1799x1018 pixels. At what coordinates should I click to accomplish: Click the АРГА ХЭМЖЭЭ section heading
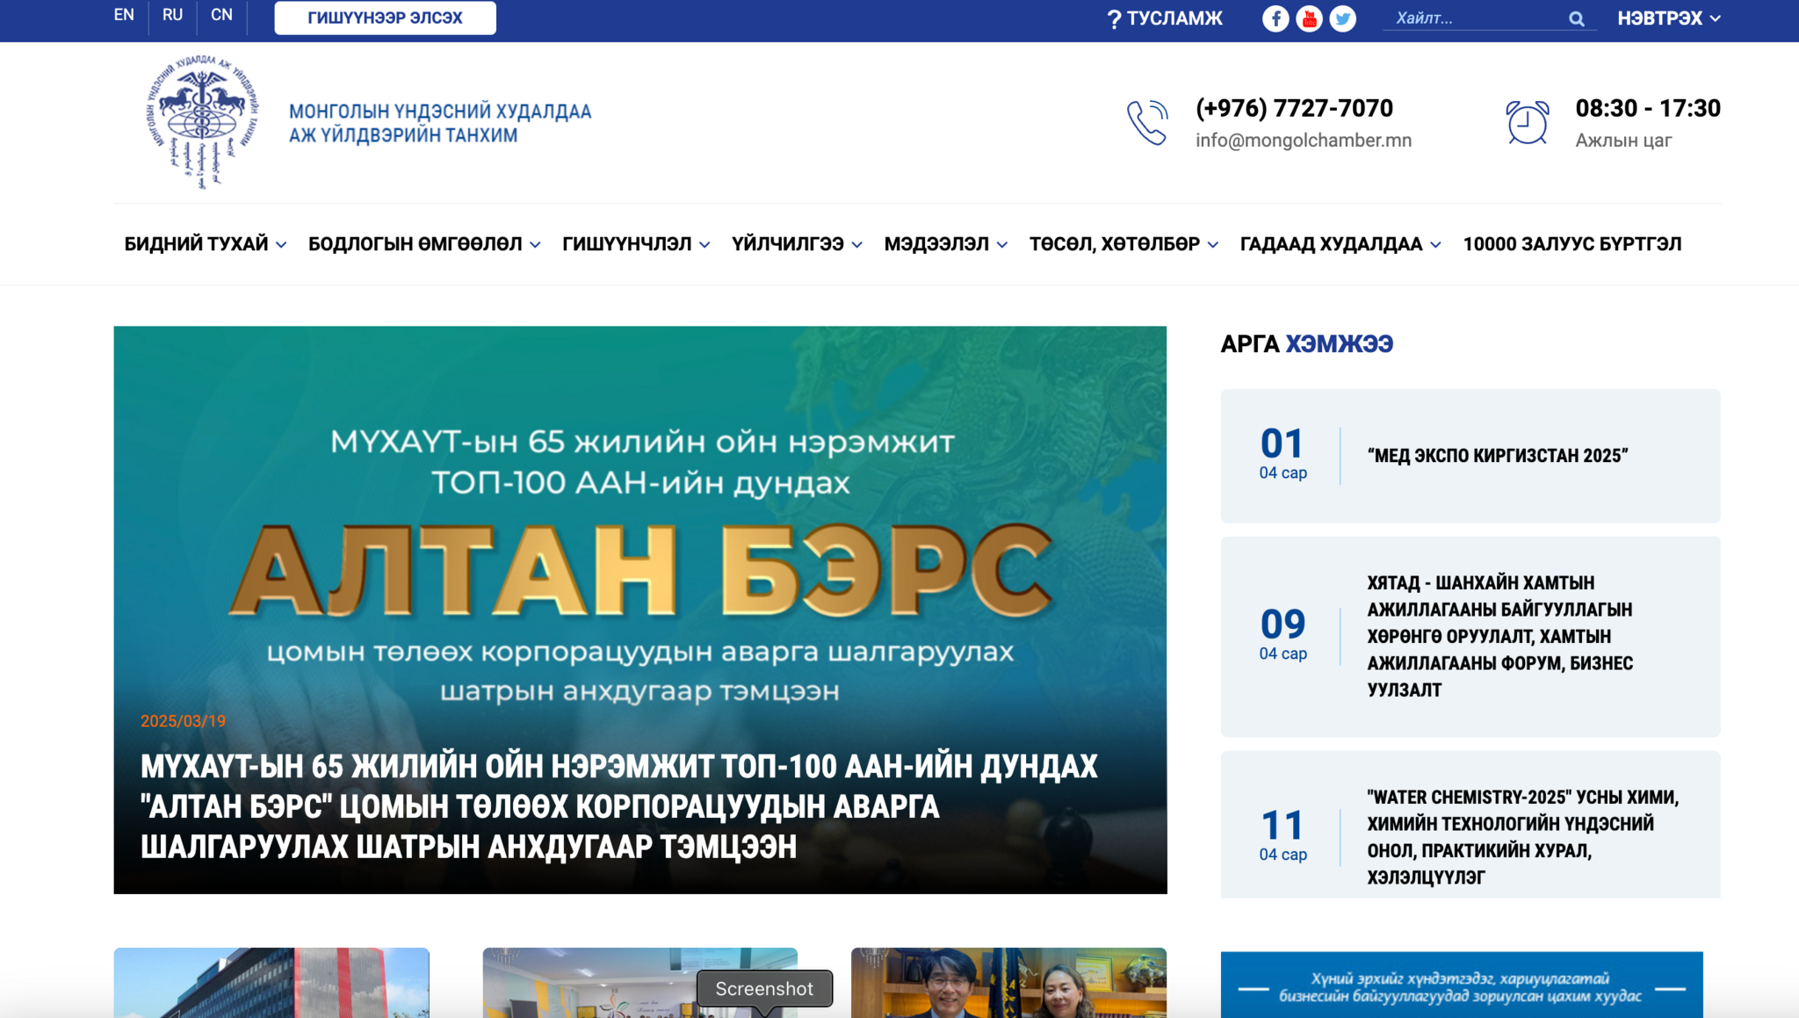pos(1306,343)
